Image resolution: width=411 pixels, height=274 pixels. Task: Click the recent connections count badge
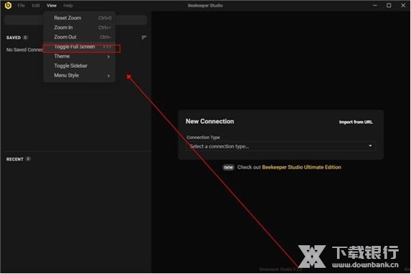[x=28, y=159]
